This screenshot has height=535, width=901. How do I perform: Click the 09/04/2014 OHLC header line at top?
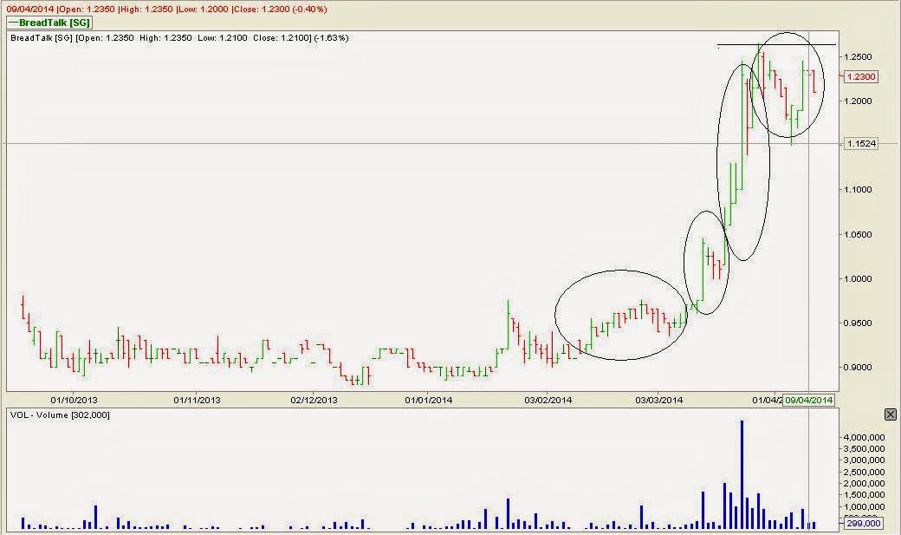point(166,10)
